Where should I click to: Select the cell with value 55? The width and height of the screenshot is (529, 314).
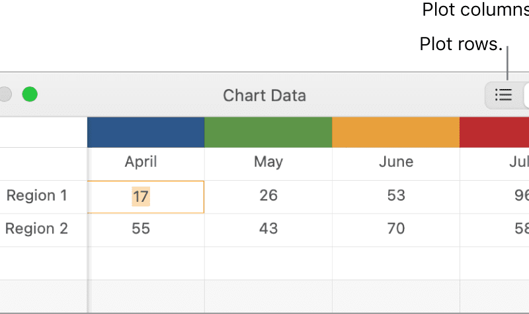145,230
